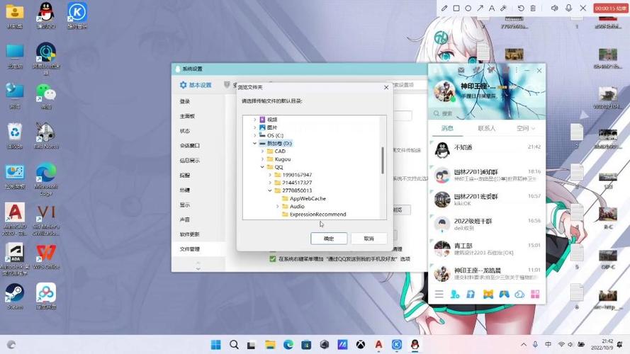The height and width of the screenshot is (354, 630).
Task: Expand the 图片 node in folder tree
Action: (x=254, y=127)
